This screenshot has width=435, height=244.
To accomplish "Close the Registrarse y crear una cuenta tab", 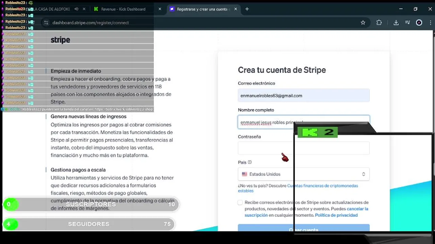I will click(x=235, y=9).
